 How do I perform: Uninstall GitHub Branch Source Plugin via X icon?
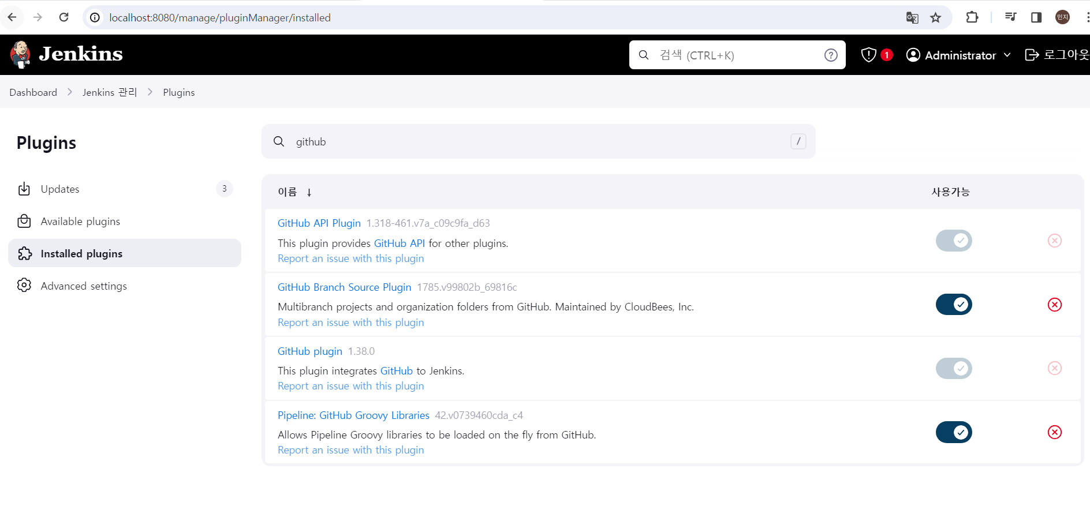coord(1055,305)
